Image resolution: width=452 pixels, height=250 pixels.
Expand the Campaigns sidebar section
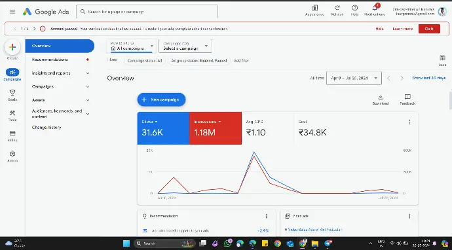tap(60, 86)
